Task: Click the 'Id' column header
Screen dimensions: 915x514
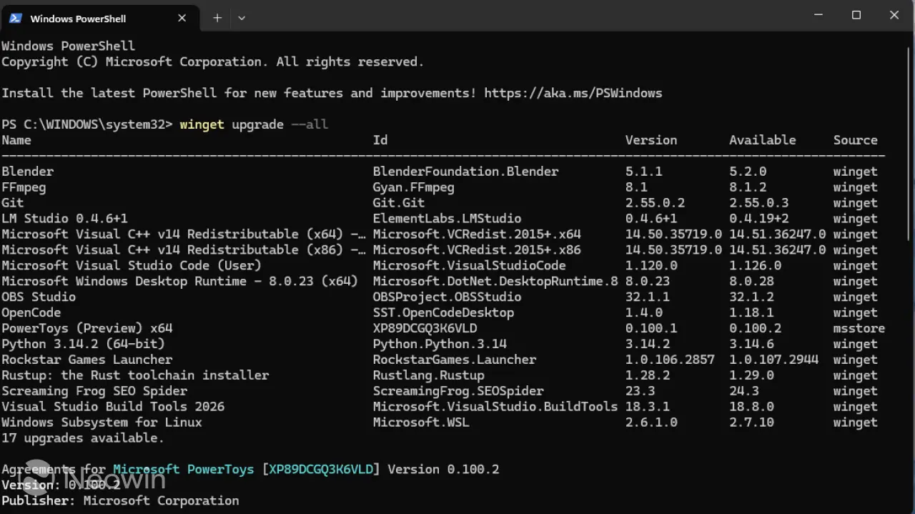Action: coord(380,140)
